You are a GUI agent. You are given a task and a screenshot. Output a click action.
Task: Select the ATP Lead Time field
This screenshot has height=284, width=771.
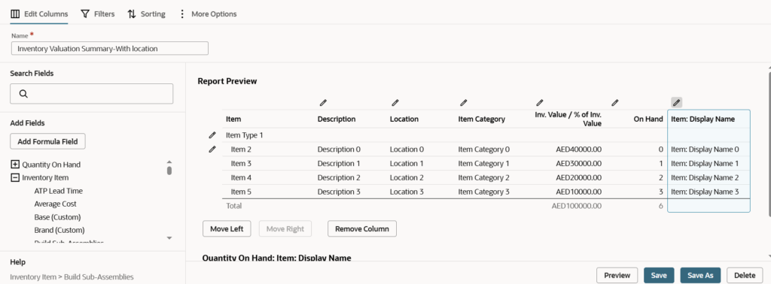[x=59, y=191]
